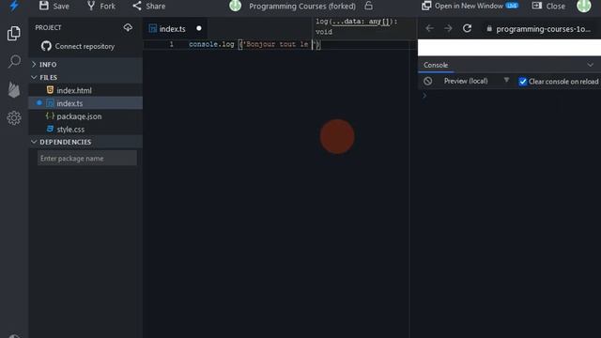Click the StackBlitz lightning bolt logo
The height and width of the screenshot is (338, 601).
[14, 6]
